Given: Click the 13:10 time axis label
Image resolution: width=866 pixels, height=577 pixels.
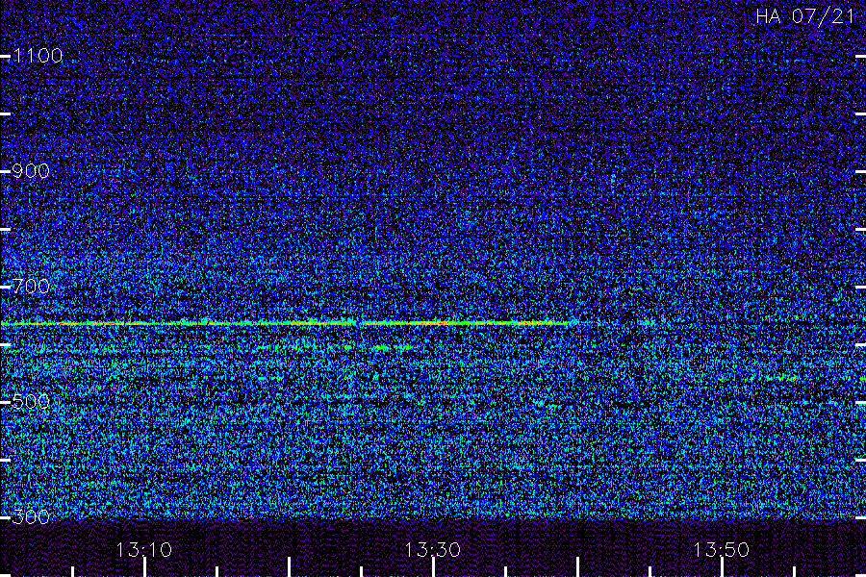Looking at the screenshot, I should click(x=144, y=550).
